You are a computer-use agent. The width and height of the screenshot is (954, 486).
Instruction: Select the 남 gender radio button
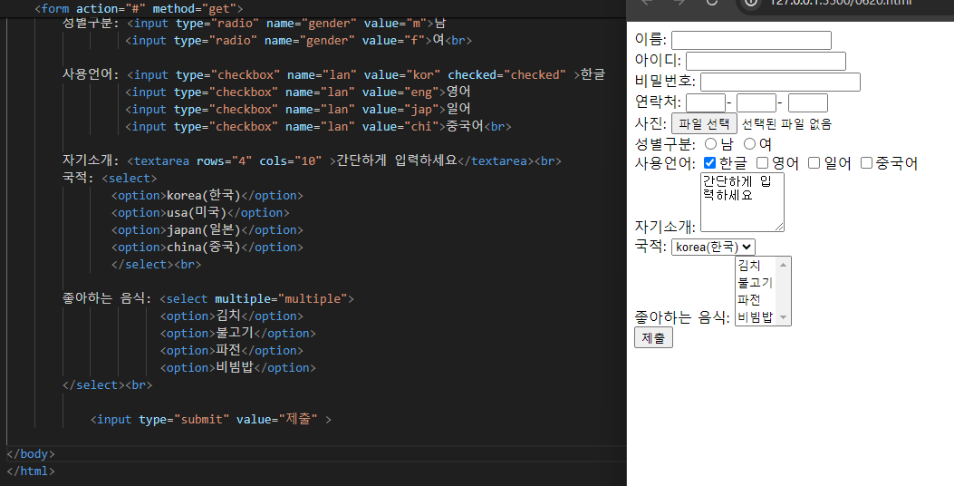click(710, 144)
